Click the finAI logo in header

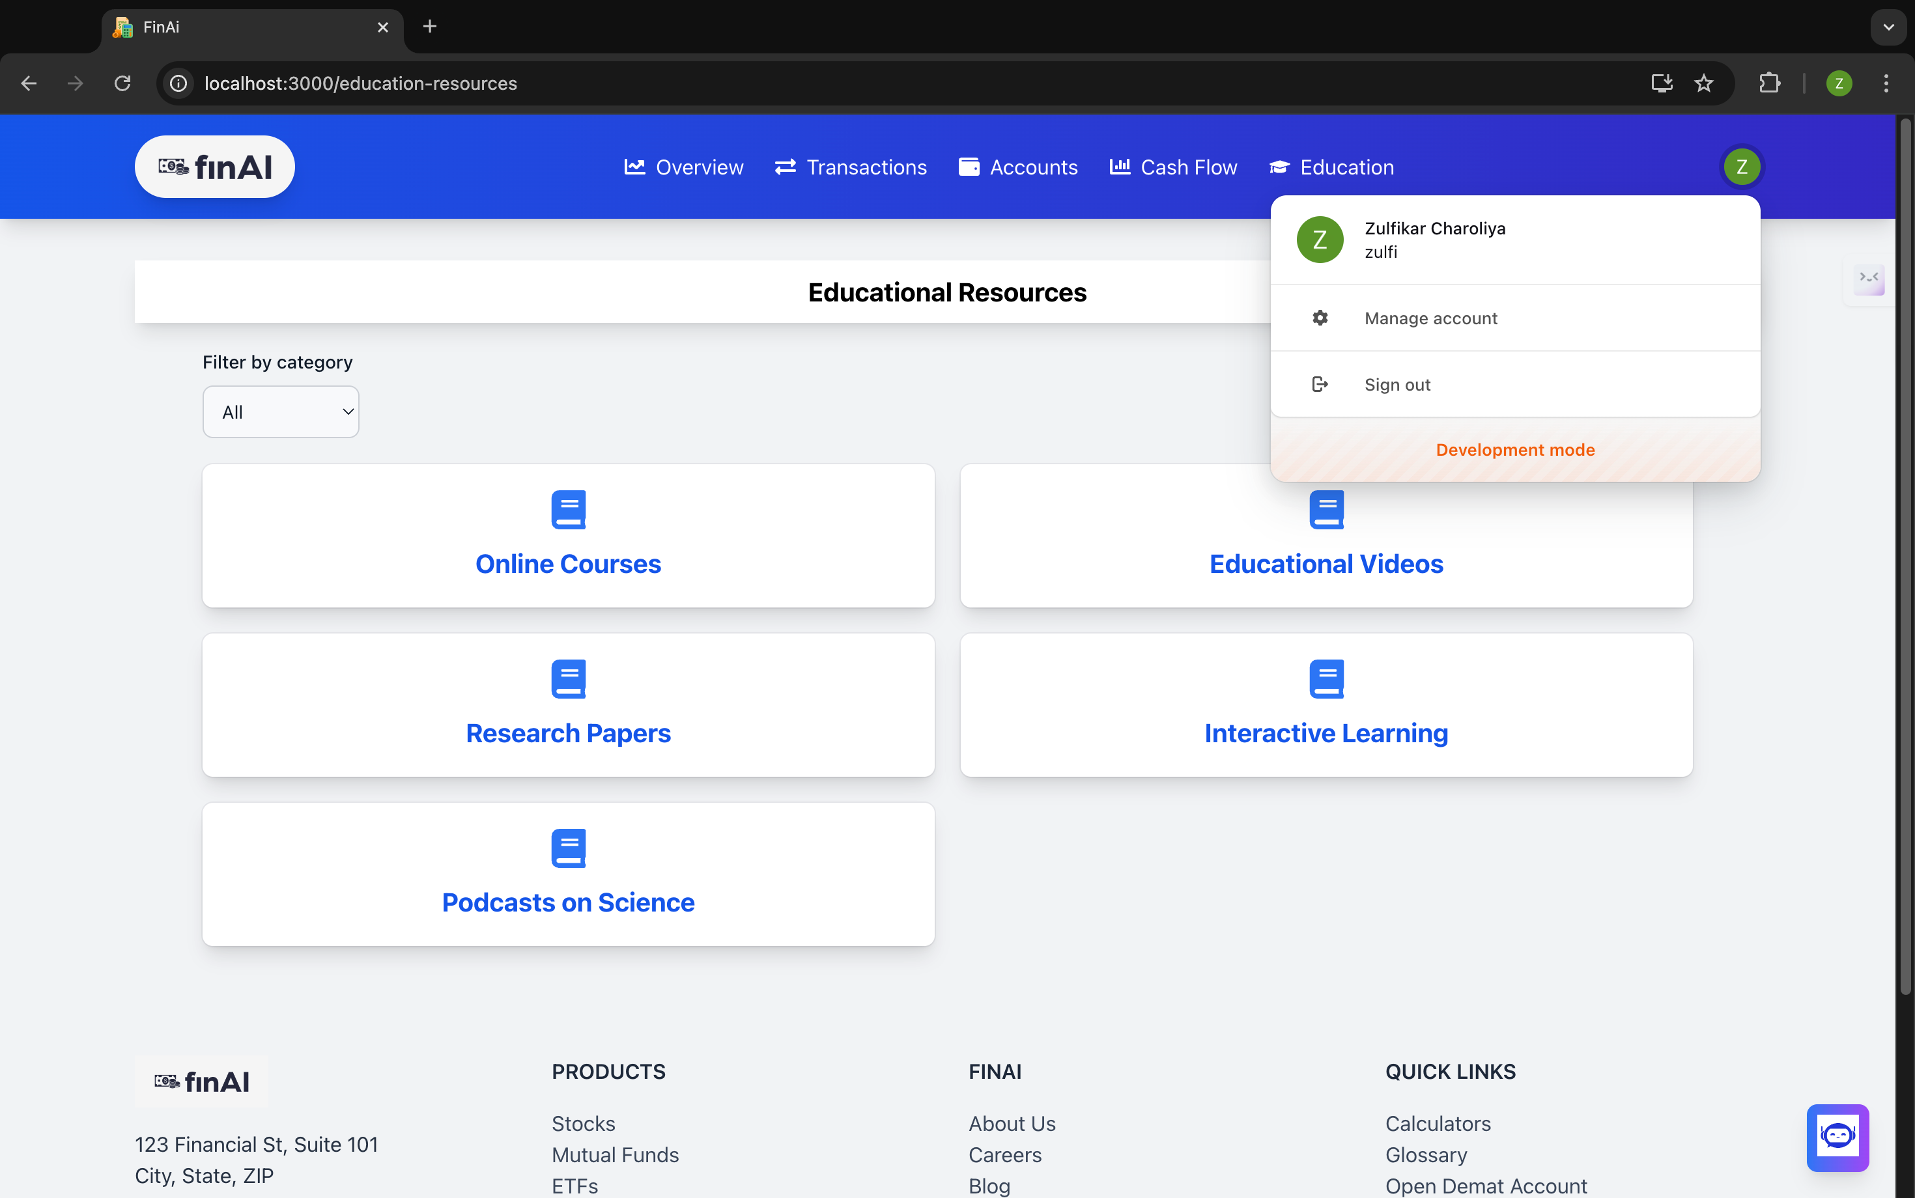pyautogui.click(x=215, y=167)
